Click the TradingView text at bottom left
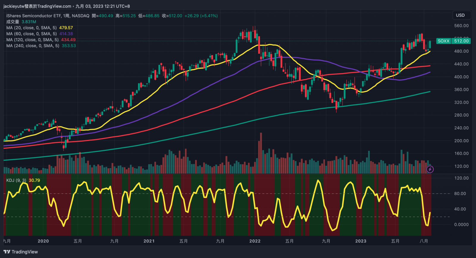Image resolution: width=476 pixels, height=258 pixels. tap(25, 252)
